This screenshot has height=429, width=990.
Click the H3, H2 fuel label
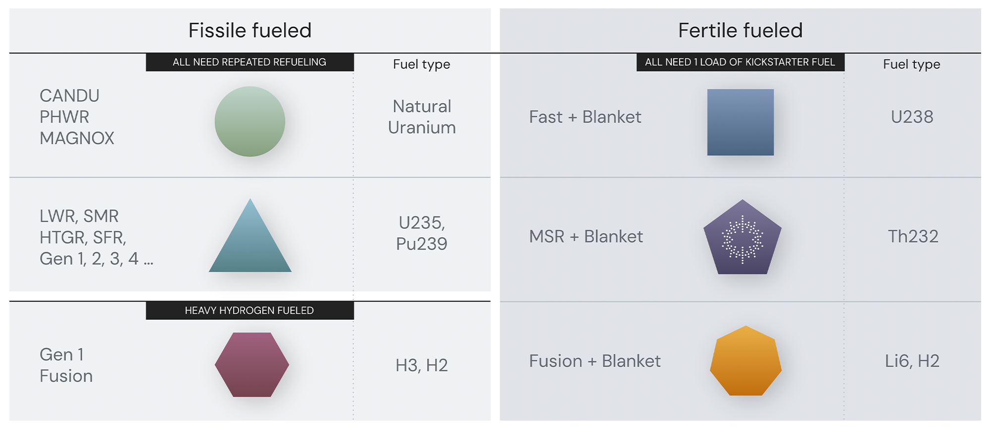(x=422, y=365)
